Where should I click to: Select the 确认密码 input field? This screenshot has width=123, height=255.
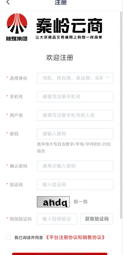coord(75,166)
